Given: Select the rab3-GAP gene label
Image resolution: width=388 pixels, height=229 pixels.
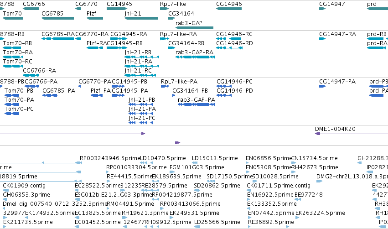Looking at the screenshot, I should [189, 23].
